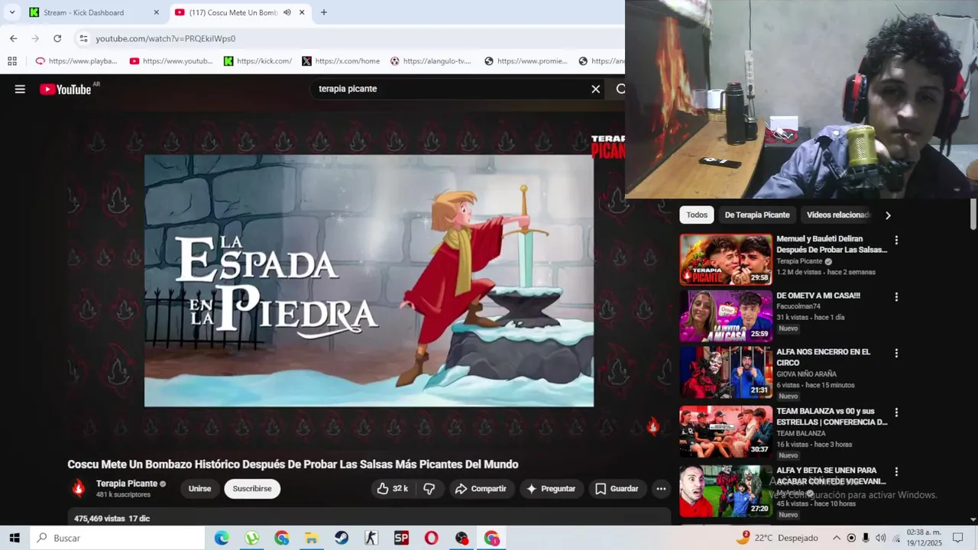The height and width of the screenshot is (550, 978).
Task: Open the Terapia Picante channel name
Action: click(x=127, y=484)
